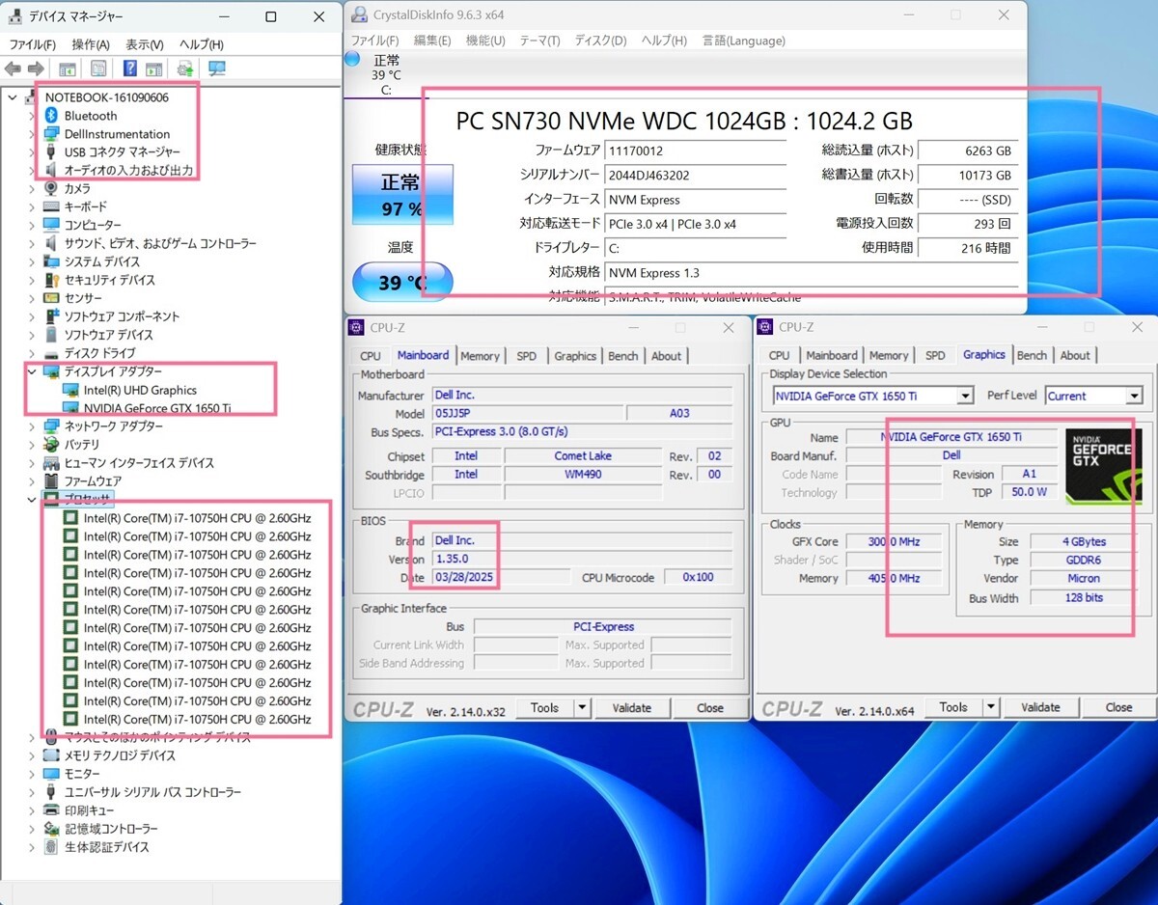This screenshot has height=905, width=1158.
Task: Open the 操作(A) menu in Device Manager
Action: [91, 44]
